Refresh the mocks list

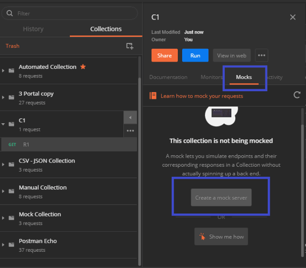tap(297, 95)
